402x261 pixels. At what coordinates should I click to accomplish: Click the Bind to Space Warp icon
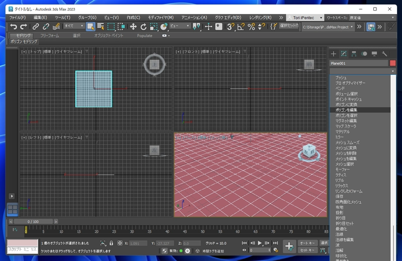click(56, 27)
